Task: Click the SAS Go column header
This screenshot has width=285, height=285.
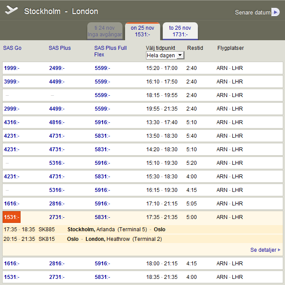Action: (12, 48)
